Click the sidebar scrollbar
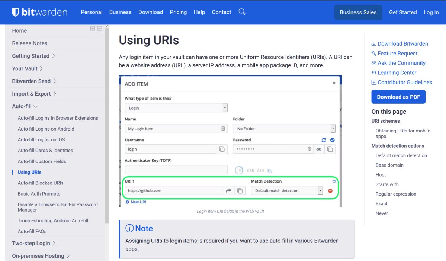This screenshot has height=261, width=446. [x=107, y=125]
